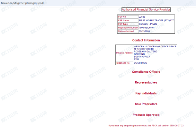The image size is (196, 128).
Task: Open the Products Approved section
Action: point(146,115)
